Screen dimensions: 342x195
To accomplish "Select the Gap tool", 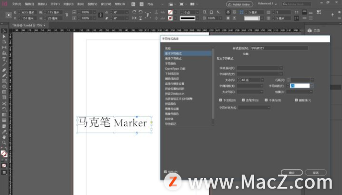I will coord(4,47).
